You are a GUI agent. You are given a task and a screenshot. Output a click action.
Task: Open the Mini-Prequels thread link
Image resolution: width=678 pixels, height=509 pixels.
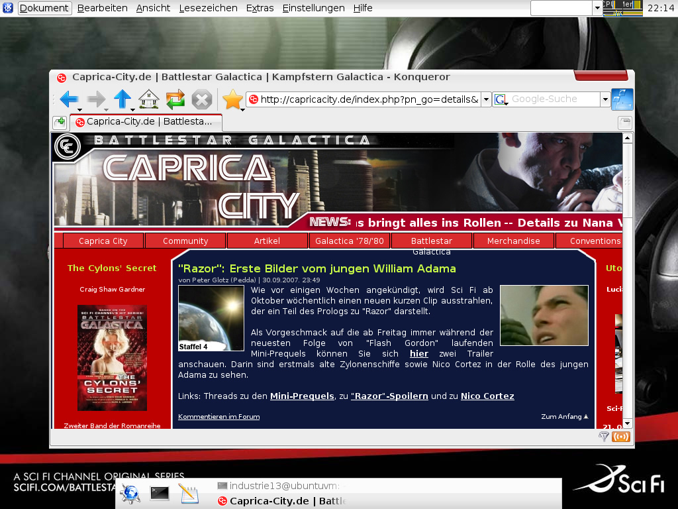(302, 396)
